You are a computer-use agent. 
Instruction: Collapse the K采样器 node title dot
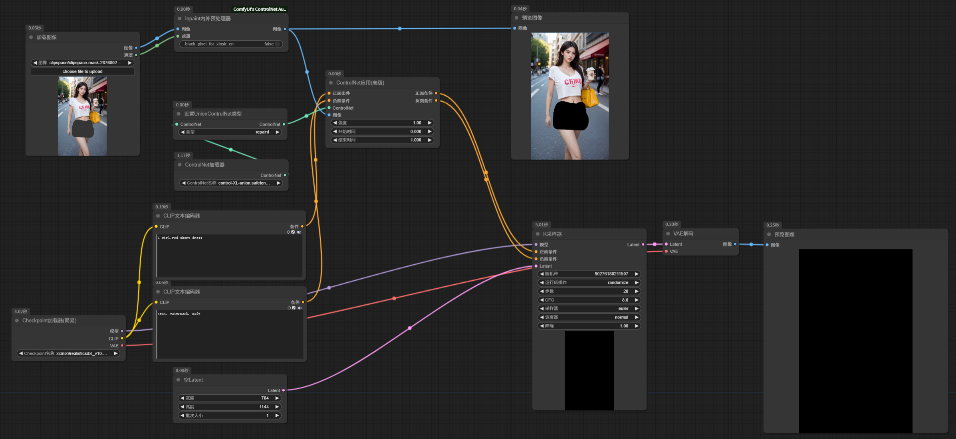coord(538,234)
